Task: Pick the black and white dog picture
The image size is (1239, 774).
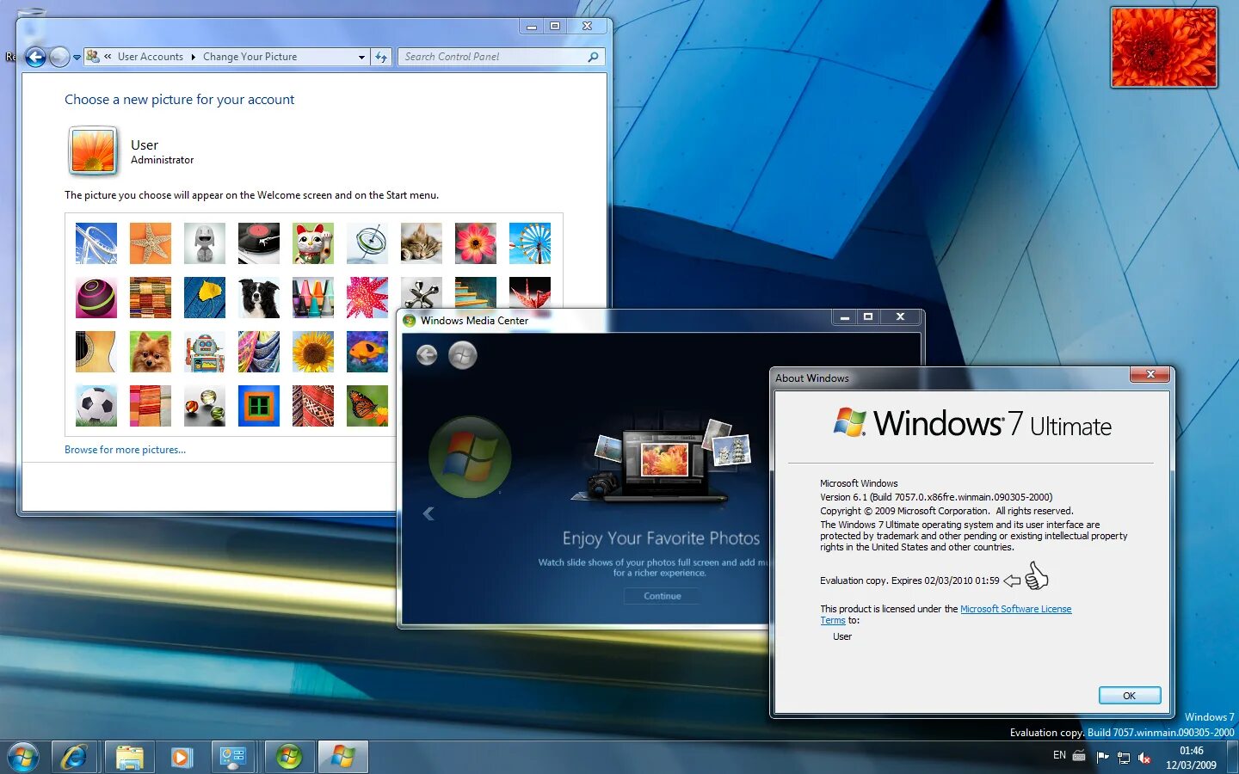Action: point(258,298)
